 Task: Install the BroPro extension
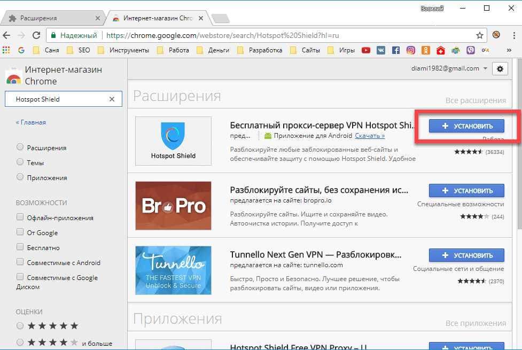pos(466,190)
